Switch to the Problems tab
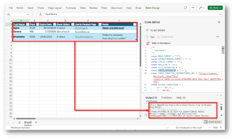 [x=167, y=97]
